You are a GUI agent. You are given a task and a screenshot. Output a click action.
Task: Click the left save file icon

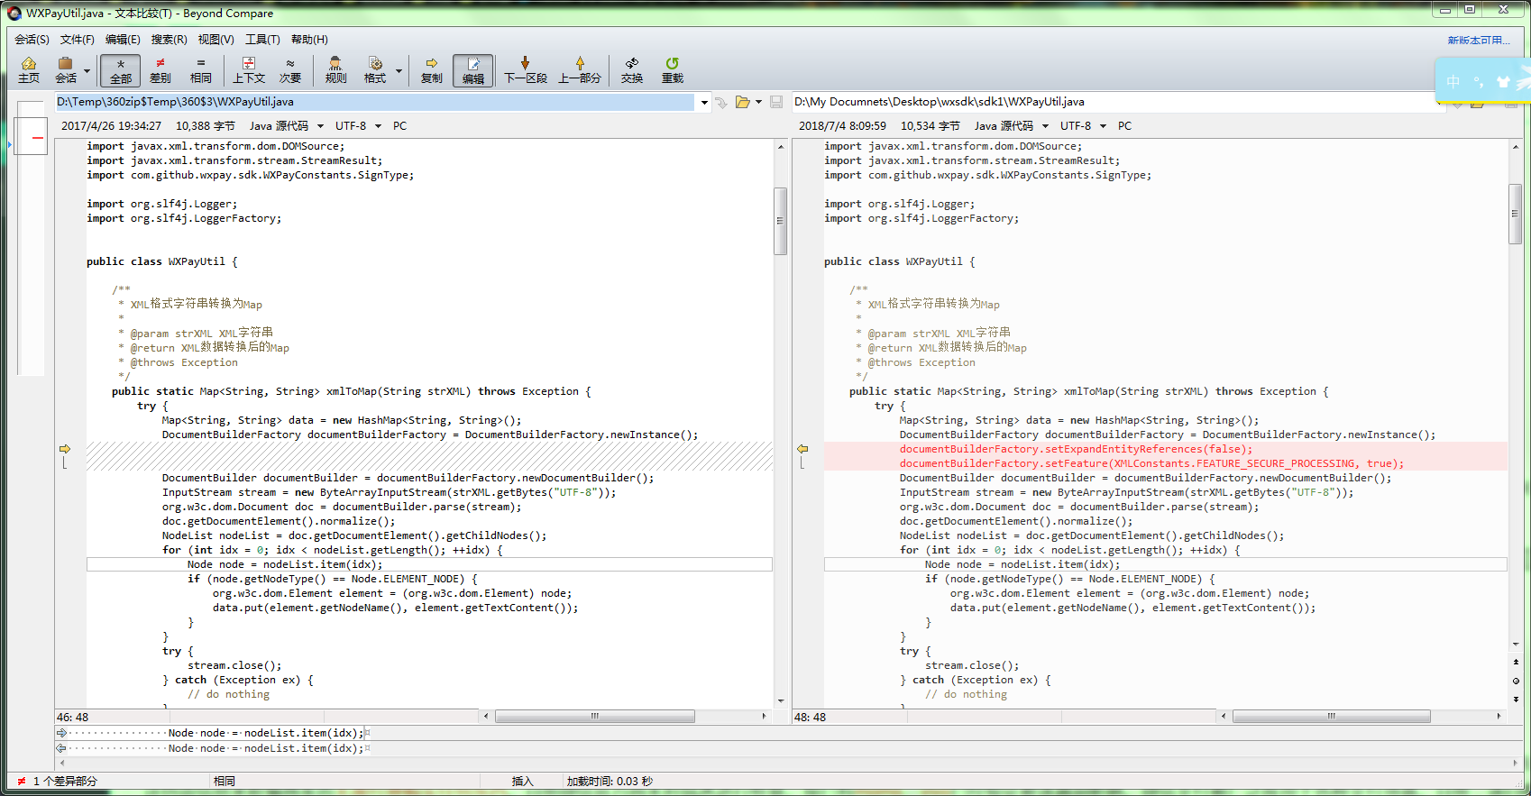(776, 103)
